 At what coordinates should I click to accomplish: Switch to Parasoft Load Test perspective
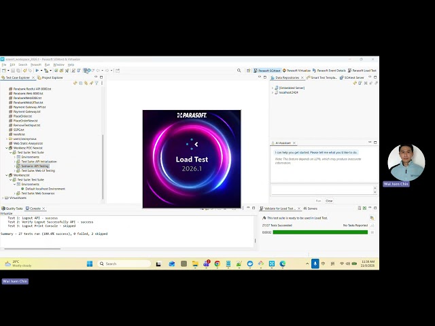[362, 71]
